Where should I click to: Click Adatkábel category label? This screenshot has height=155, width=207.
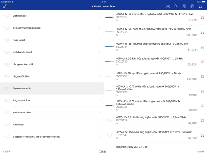click(18, 125)
